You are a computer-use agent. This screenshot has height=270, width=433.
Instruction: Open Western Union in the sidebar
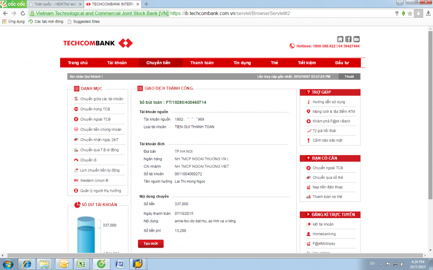(94, 181)
